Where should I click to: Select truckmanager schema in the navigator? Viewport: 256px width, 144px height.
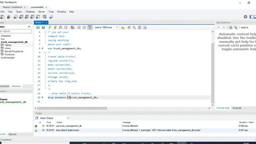tap(8, 58)
